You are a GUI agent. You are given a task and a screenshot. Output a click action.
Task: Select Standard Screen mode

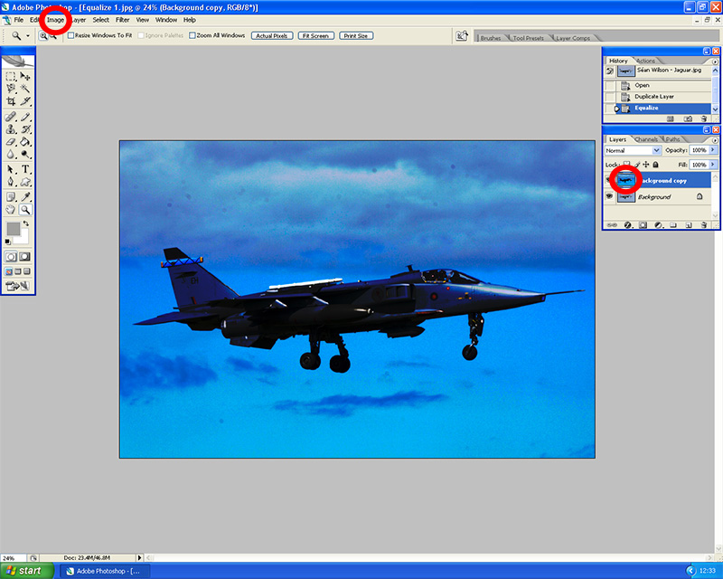click(x=9, y=271)
